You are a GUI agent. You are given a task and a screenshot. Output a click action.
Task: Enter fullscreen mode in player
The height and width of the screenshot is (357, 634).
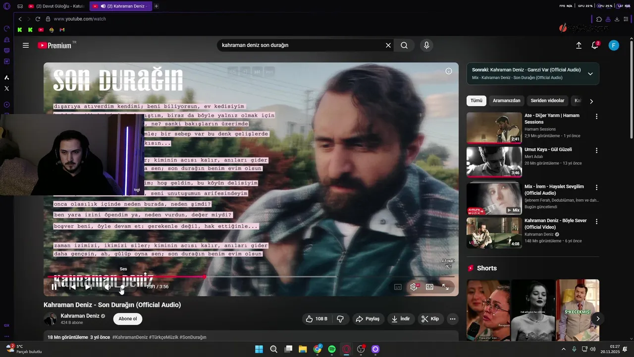tap(445, 287)
